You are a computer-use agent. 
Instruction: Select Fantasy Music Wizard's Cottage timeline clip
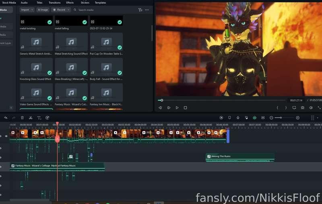pyautogui.click(x=57, y=167)
